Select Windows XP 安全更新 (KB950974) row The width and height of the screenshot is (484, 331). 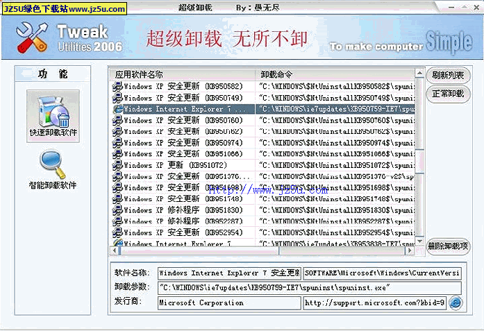click(262, 143)
